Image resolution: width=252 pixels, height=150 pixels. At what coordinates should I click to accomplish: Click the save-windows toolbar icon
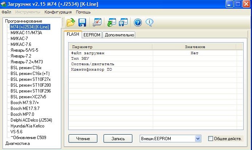click(x=123, y=22)
